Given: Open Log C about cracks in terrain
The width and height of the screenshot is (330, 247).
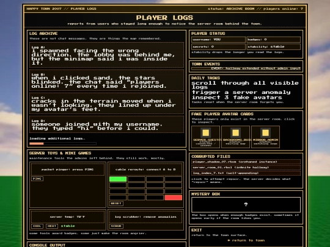Looking at the screenshot, I should 107,103.
